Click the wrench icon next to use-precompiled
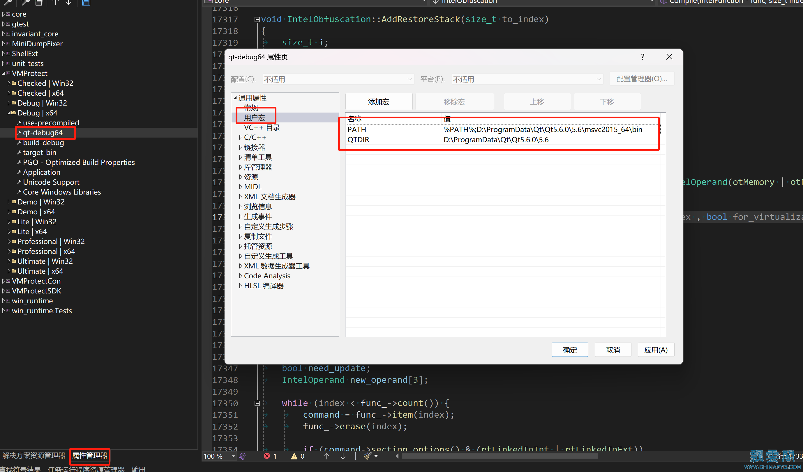The width and height of the screenshot is (803, 472). [x=19, y=123]
